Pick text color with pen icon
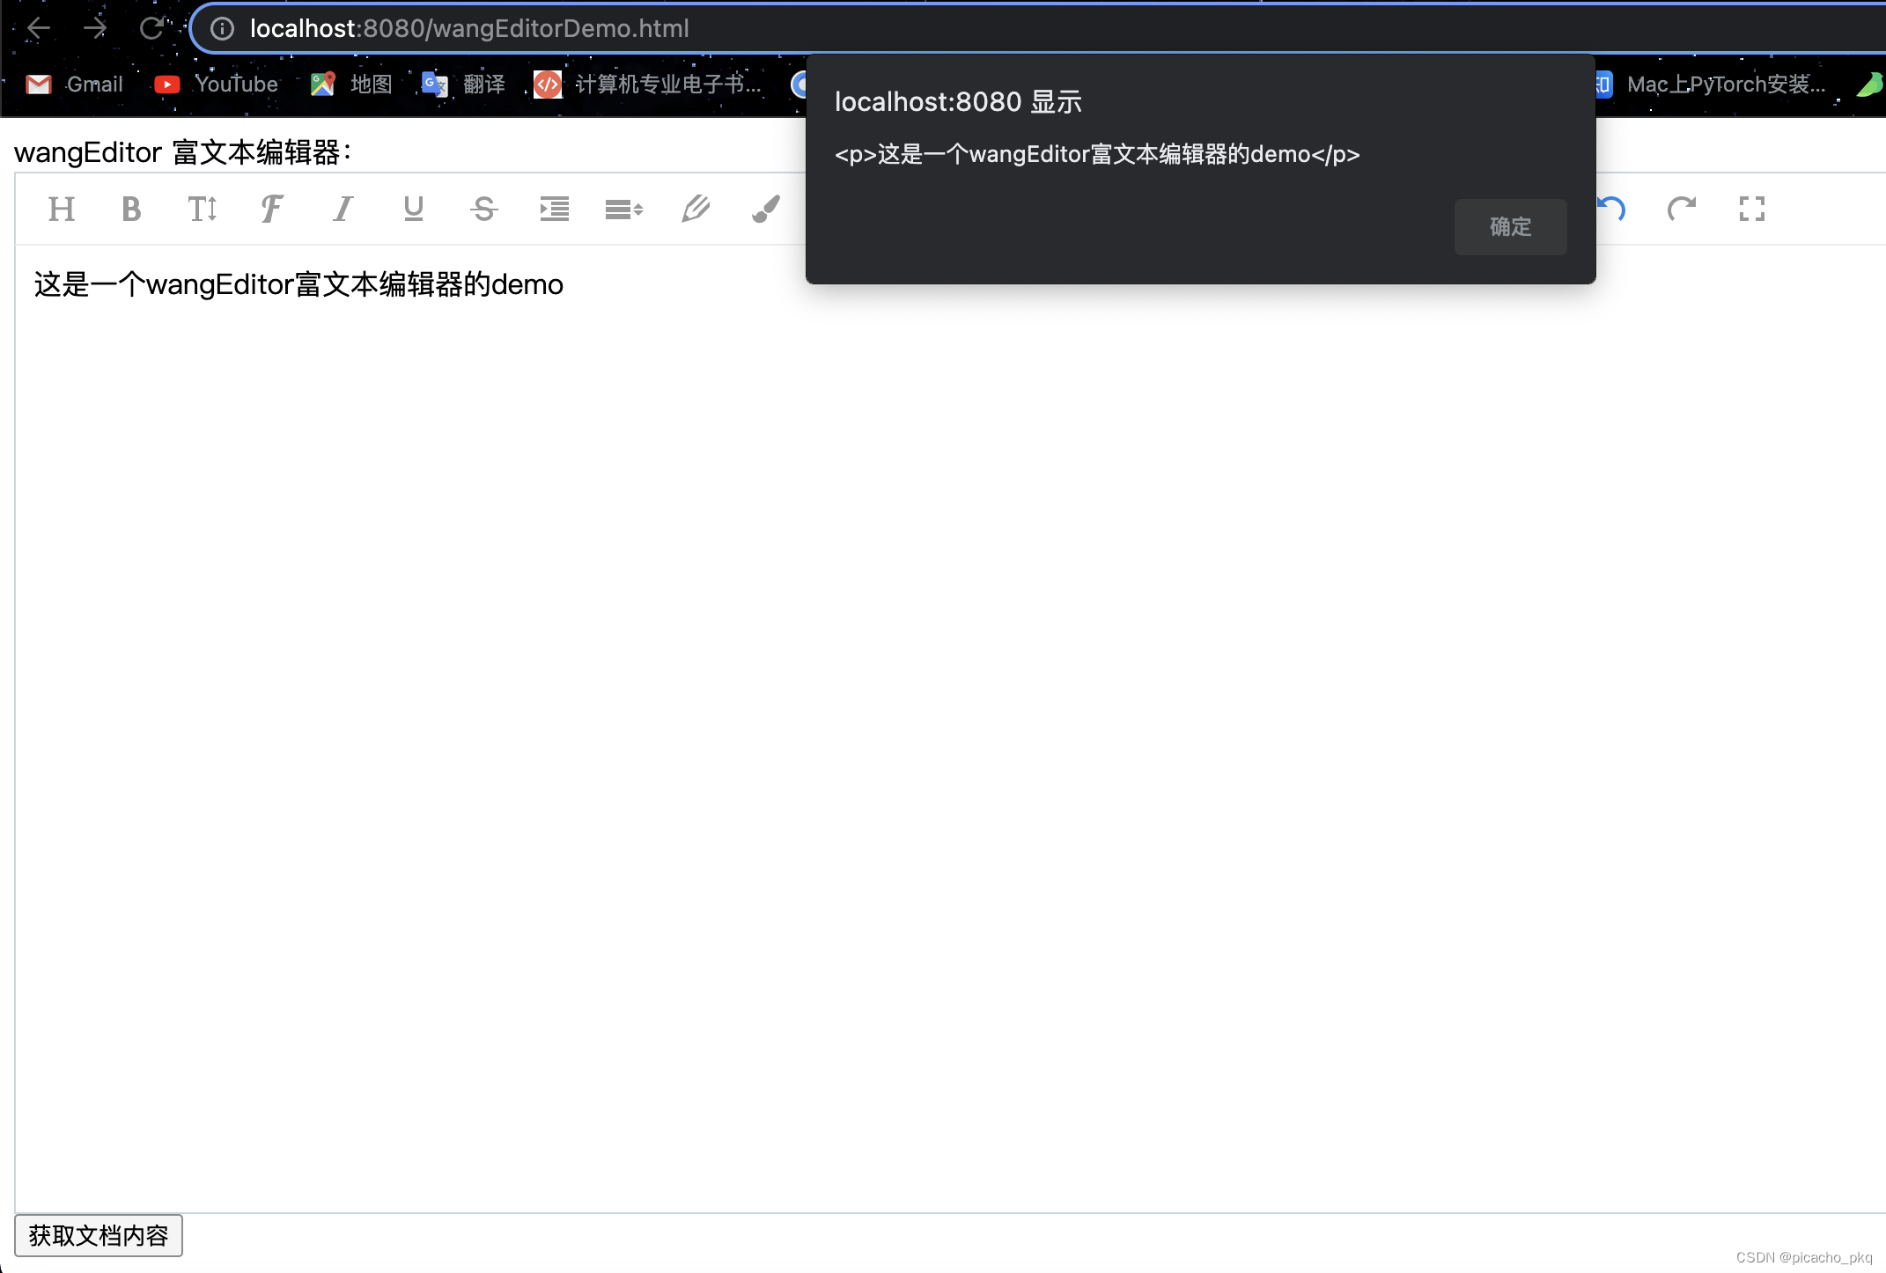The width and height of the screenshot is (1886, 1273). coord(695,210)
